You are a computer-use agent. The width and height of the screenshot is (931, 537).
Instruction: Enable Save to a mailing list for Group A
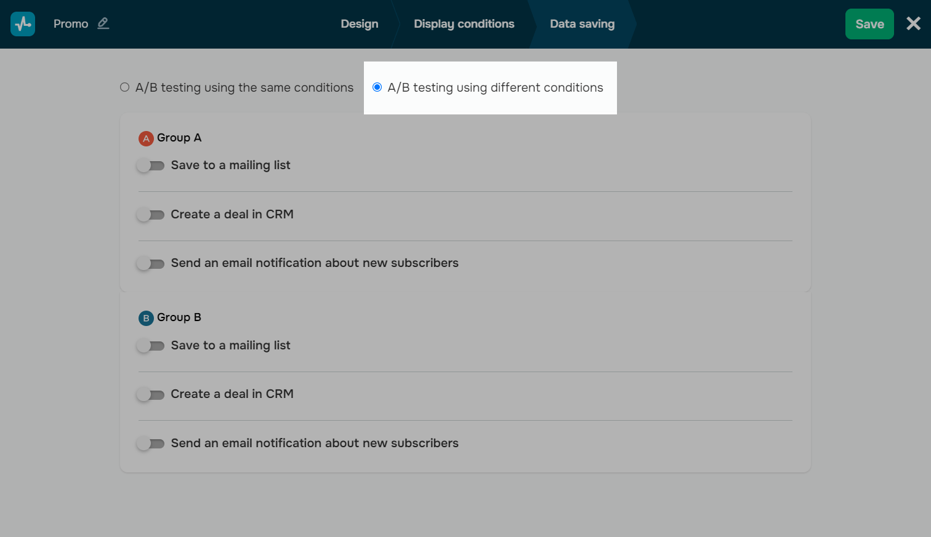(x=150, y=165)
